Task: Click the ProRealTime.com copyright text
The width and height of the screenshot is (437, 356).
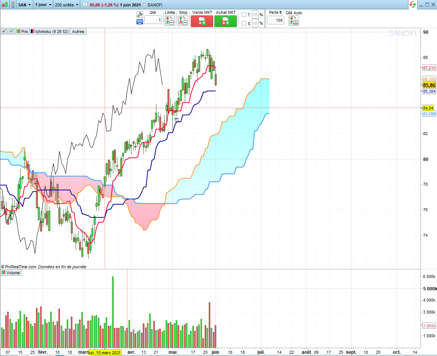Action: pyautogui.click(x=19, y=267)
